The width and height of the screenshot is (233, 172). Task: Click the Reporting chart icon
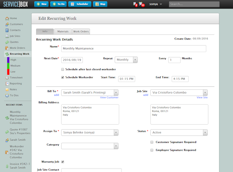point(7,84)
